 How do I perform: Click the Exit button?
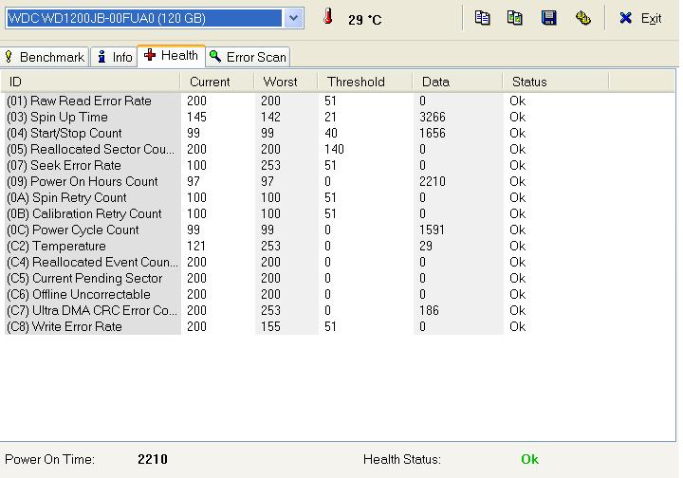point(640,18)
